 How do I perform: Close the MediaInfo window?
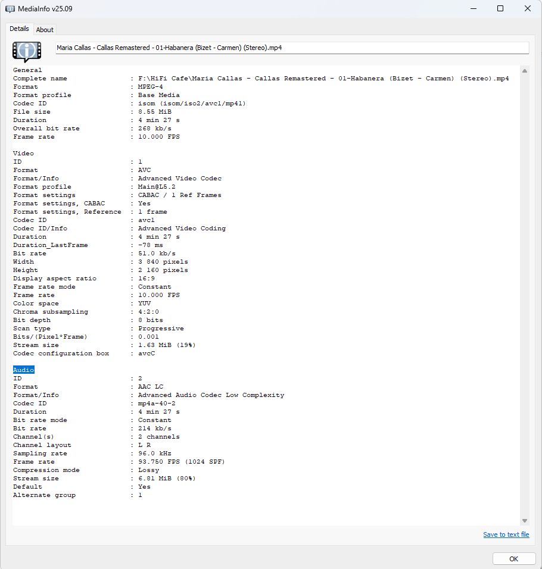[x=528, y=8]
